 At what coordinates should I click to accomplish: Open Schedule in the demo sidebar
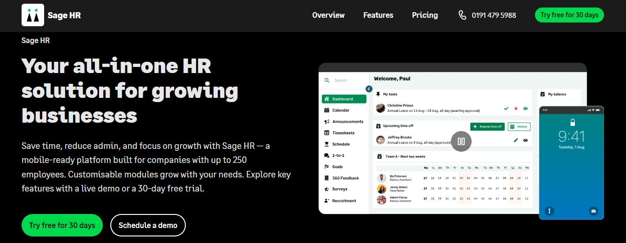coord(337,144)
